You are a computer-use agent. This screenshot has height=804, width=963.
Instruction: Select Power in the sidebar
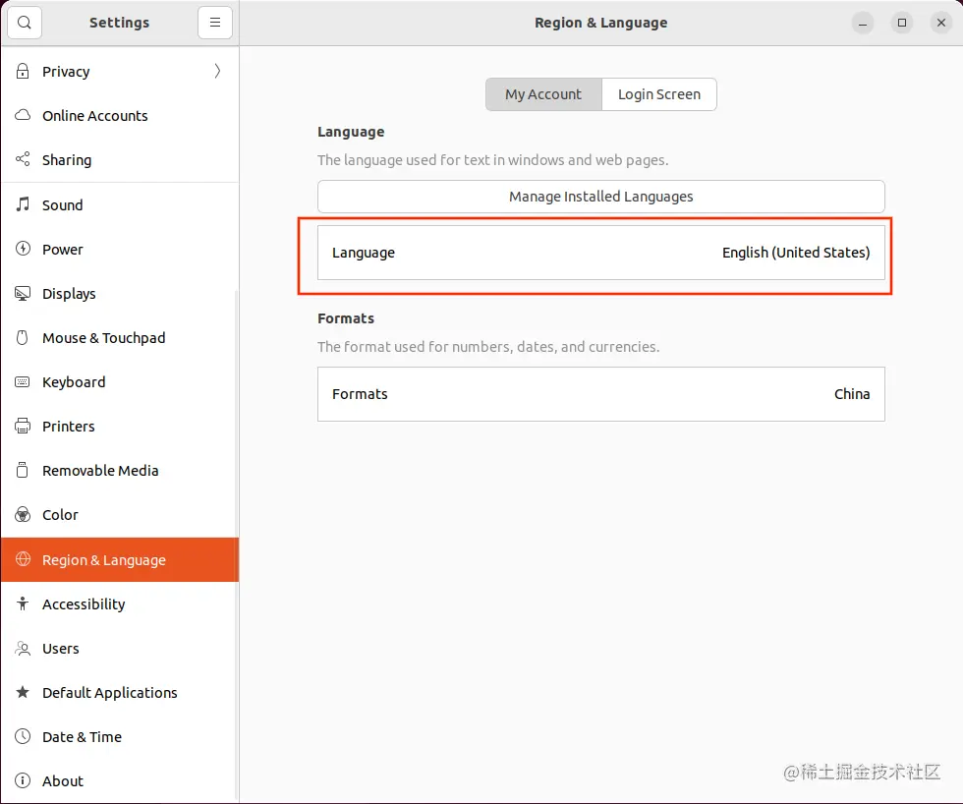pos(120,250)
